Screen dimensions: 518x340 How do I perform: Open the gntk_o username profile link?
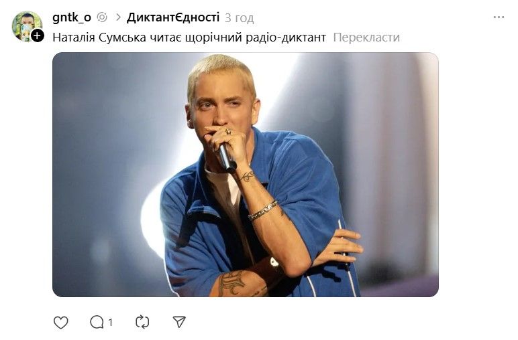click(72, 17)
